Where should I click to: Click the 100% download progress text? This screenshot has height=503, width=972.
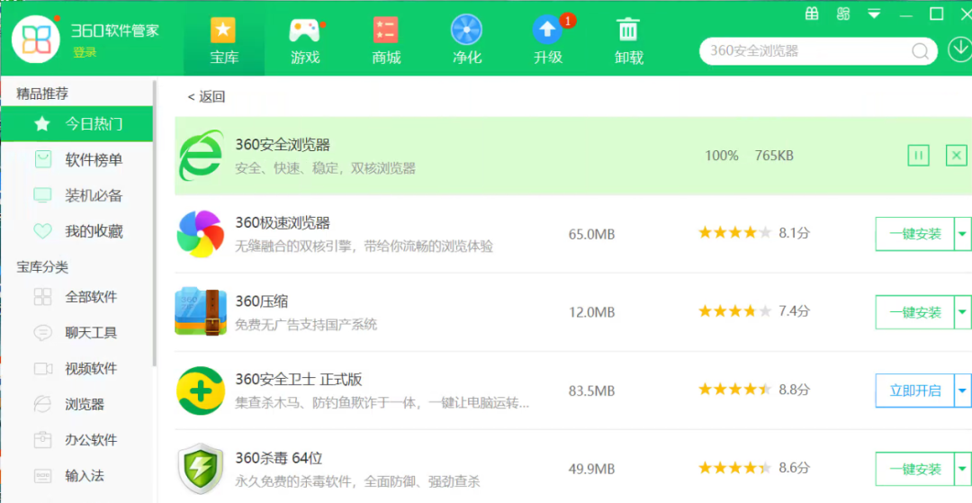coord(722,156)
